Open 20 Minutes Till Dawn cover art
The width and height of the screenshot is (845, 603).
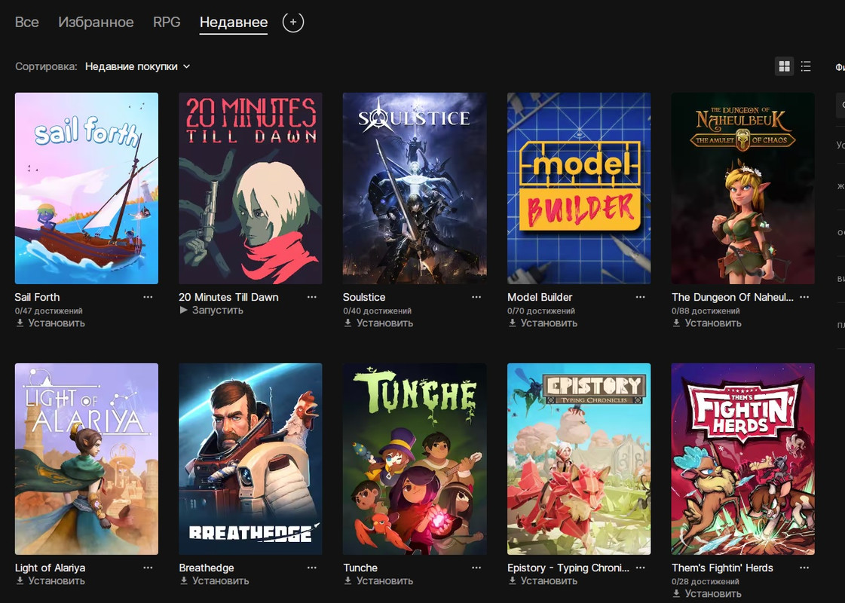point(250,188)
